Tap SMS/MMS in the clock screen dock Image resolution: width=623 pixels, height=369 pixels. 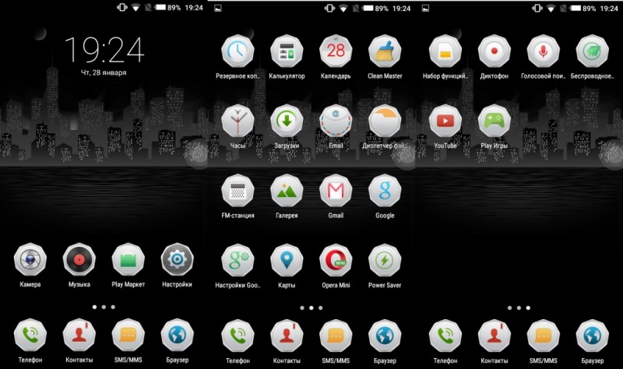tap(128, 336)
